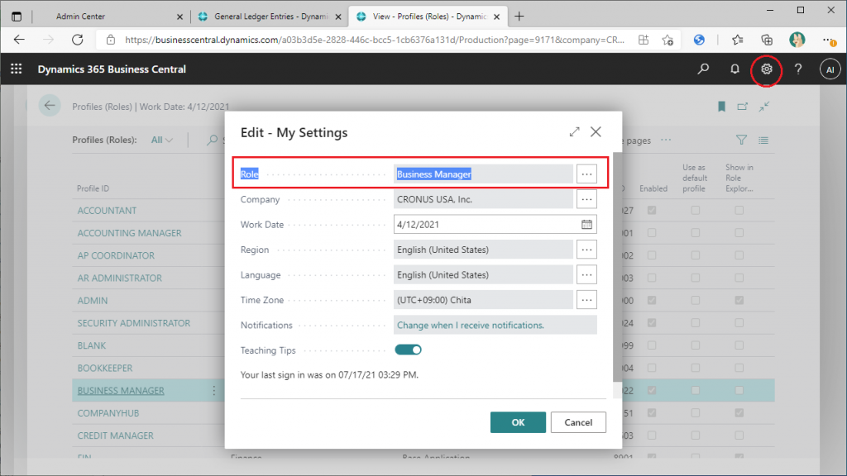
Task: Expand the My Settings dialog to full size
Action: tap(574, 131)
